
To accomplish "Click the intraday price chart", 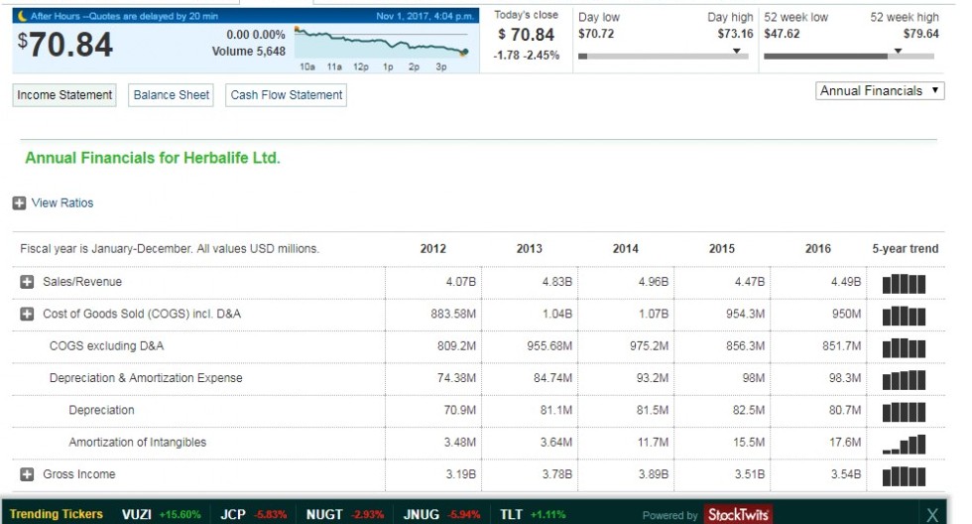I will pos(382,44).
